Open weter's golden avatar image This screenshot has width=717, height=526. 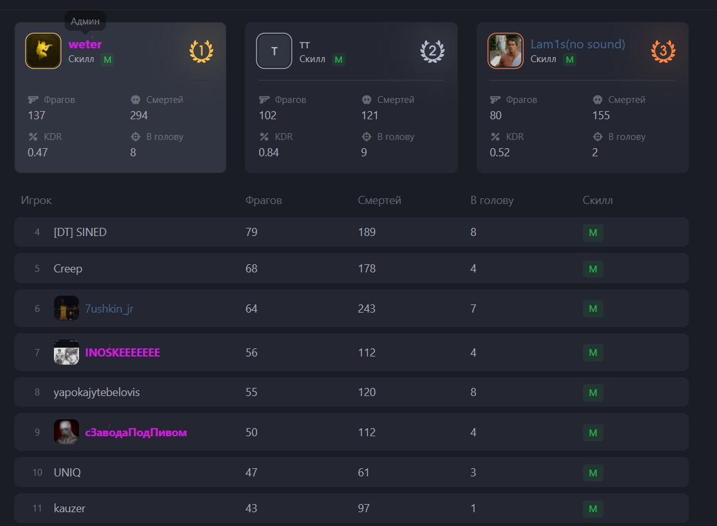(x=43, y=51)
